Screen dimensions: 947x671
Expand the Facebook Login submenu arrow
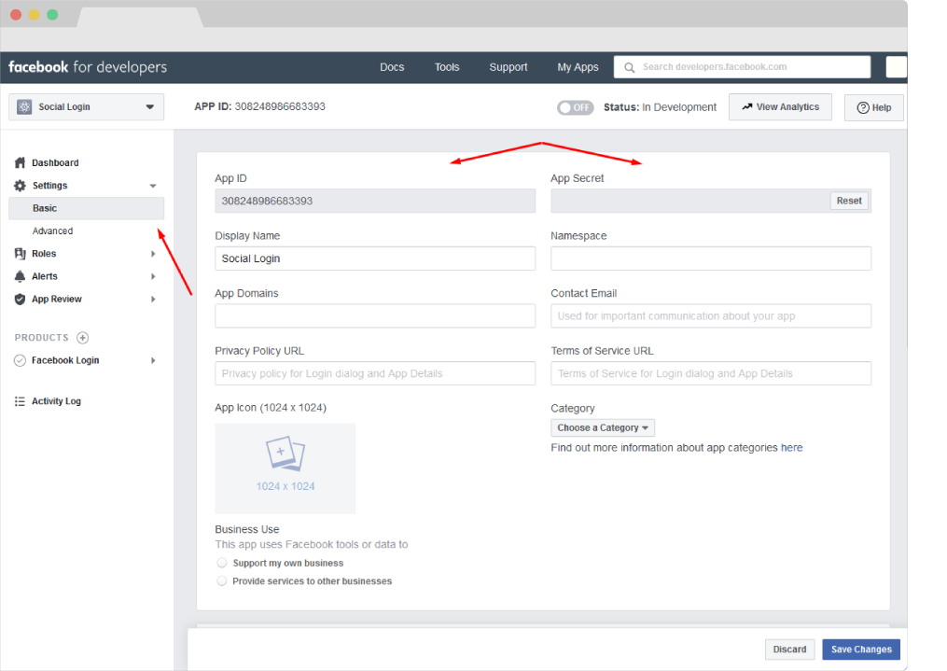point(153,360)
